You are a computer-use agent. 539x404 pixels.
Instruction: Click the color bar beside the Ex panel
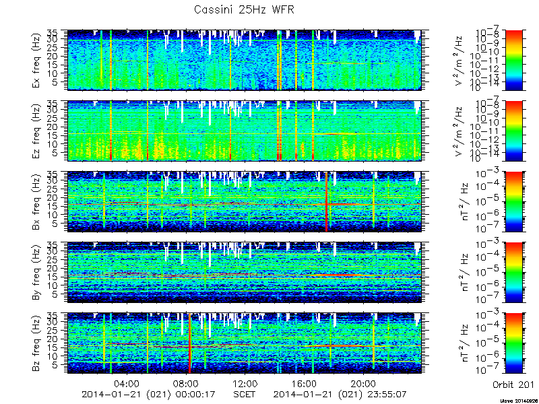tap(513, 60)
